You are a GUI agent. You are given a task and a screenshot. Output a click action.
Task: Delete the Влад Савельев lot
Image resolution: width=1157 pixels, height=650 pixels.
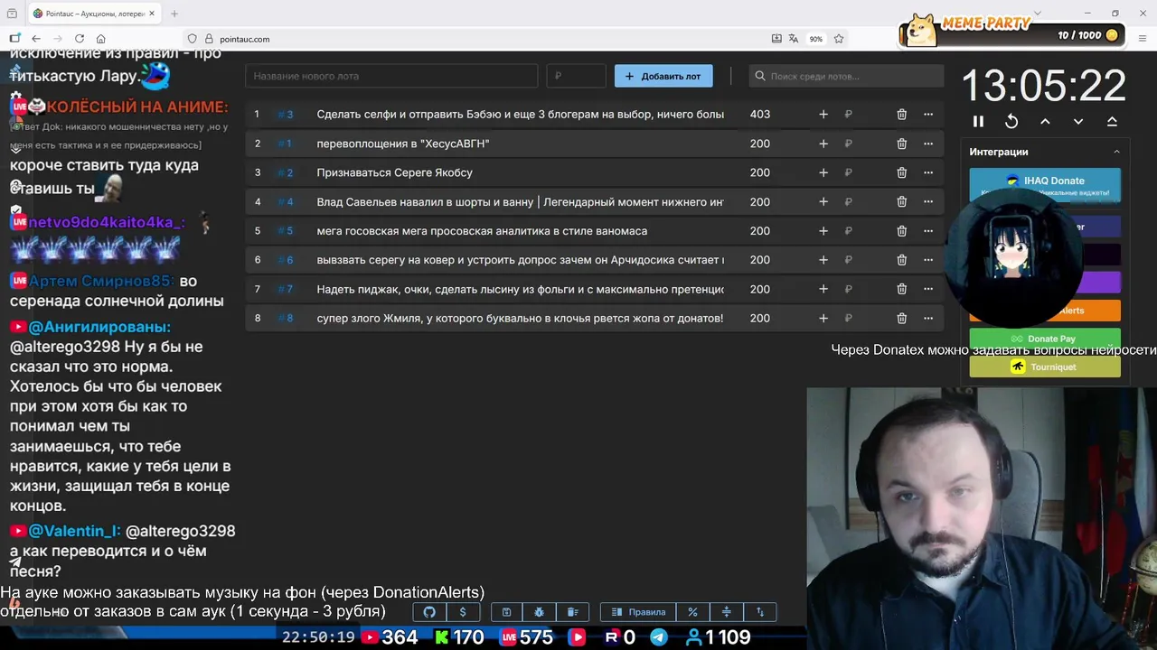point(901,202)
